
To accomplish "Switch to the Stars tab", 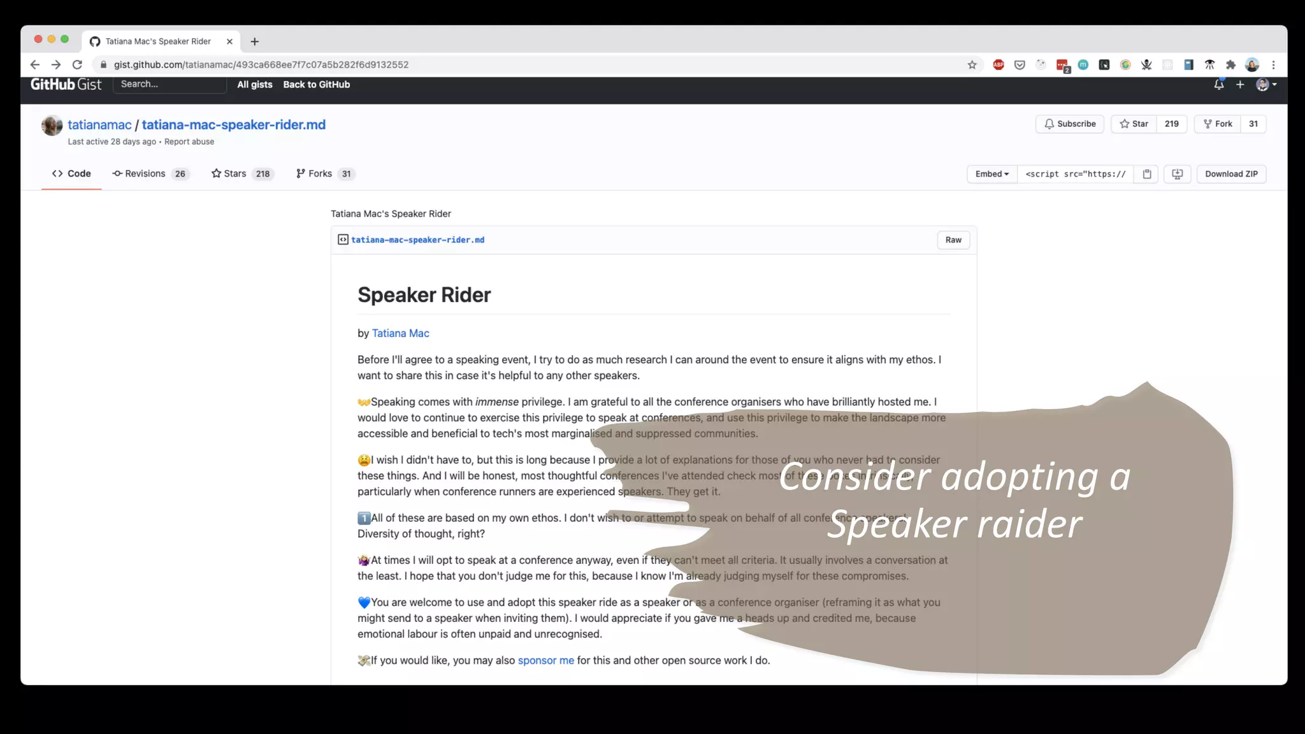I will point(242,173).
